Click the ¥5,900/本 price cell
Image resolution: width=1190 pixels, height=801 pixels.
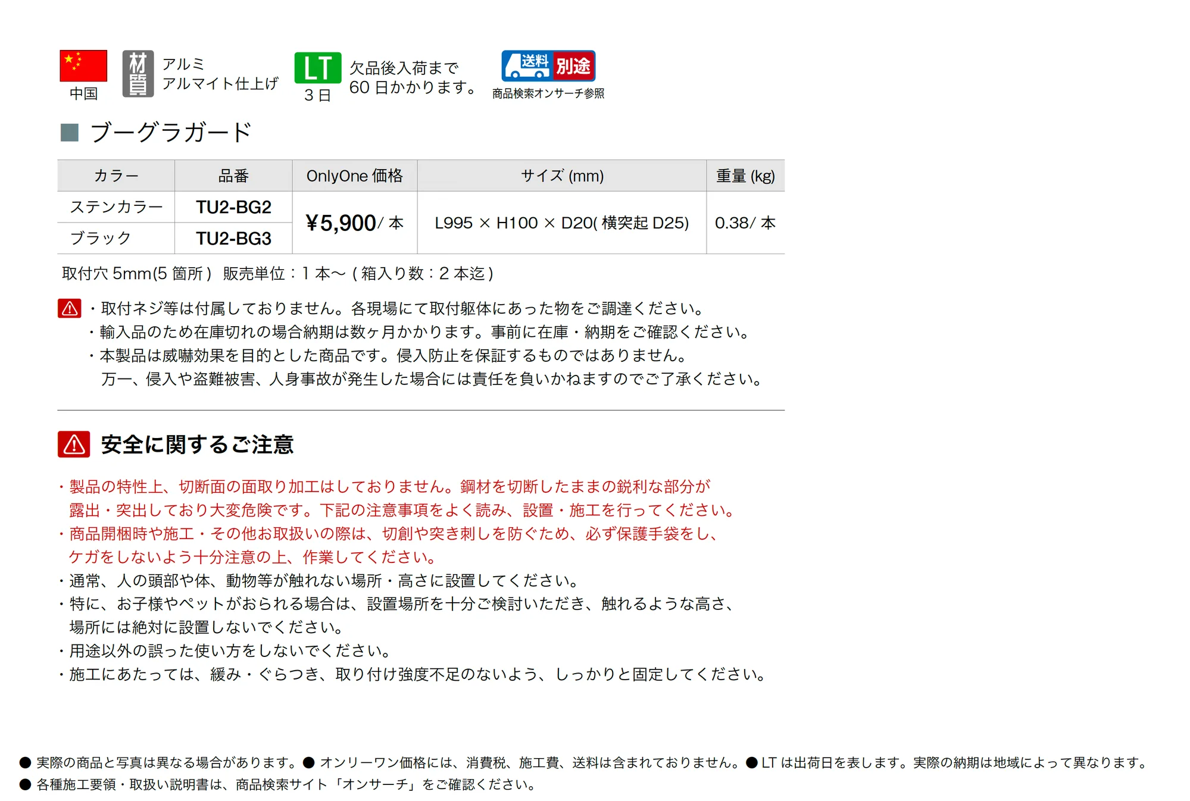click(355, 223)
